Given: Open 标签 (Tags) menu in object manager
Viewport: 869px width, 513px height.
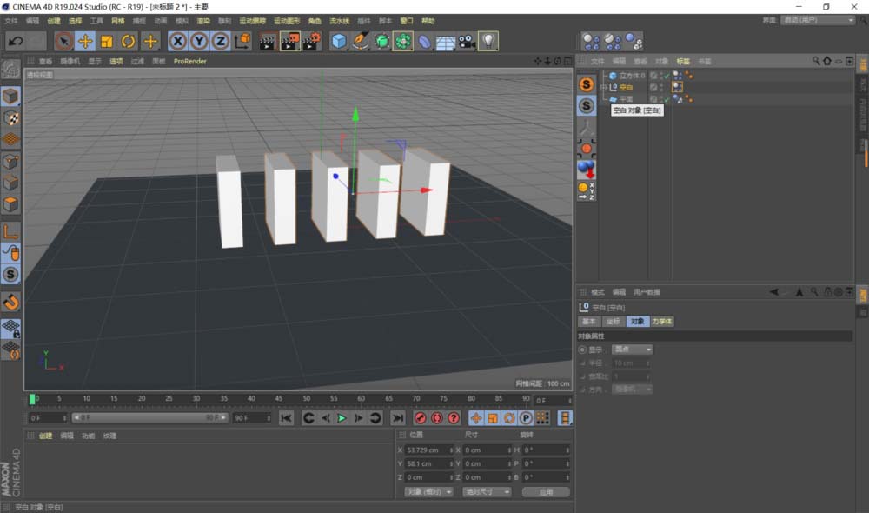Looking at the screenshot, I should pyautogui.click(x=683, y=62).
